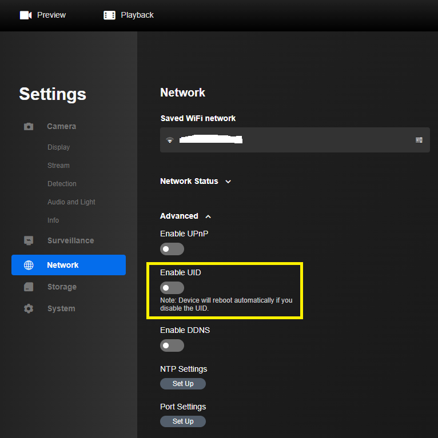Open WiFi network options slider icon
The height and width of the screenshot is (438, 438).
[x=419, y=140]
